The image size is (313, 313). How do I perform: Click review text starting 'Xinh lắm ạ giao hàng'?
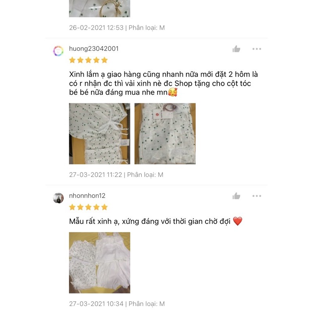pyautogui.click(x=164, y=83)
